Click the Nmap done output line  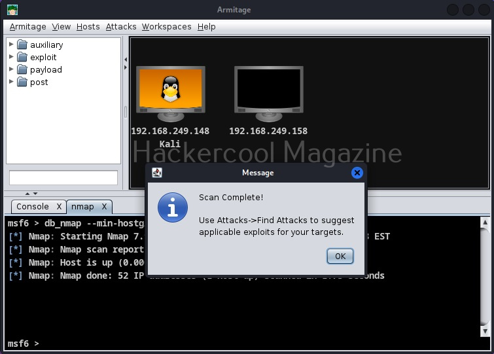(x=196, y=276)
